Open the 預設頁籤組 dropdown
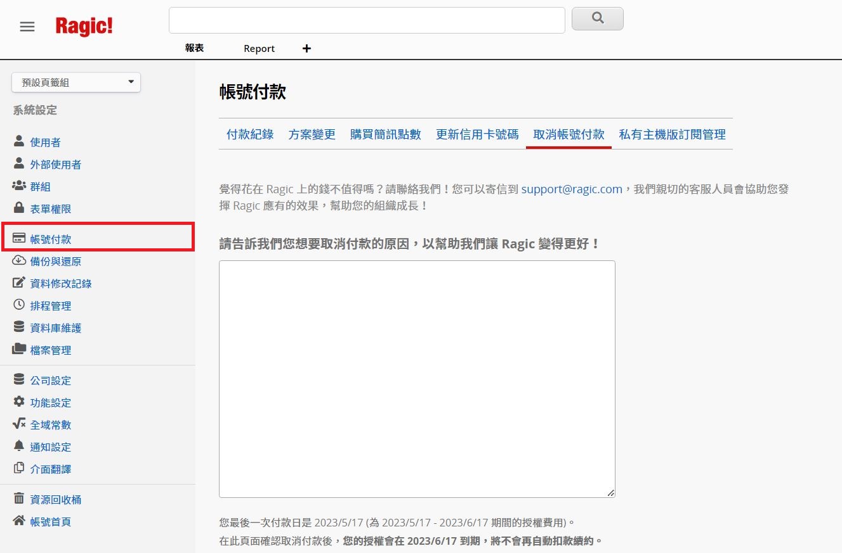Image resolution: width=842 pixels, height=553 pixels. pyautogui.click(x=76, y=82)
